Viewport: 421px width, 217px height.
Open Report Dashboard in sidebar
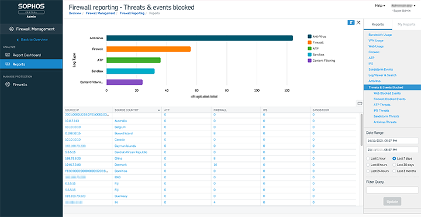[31, 55]
